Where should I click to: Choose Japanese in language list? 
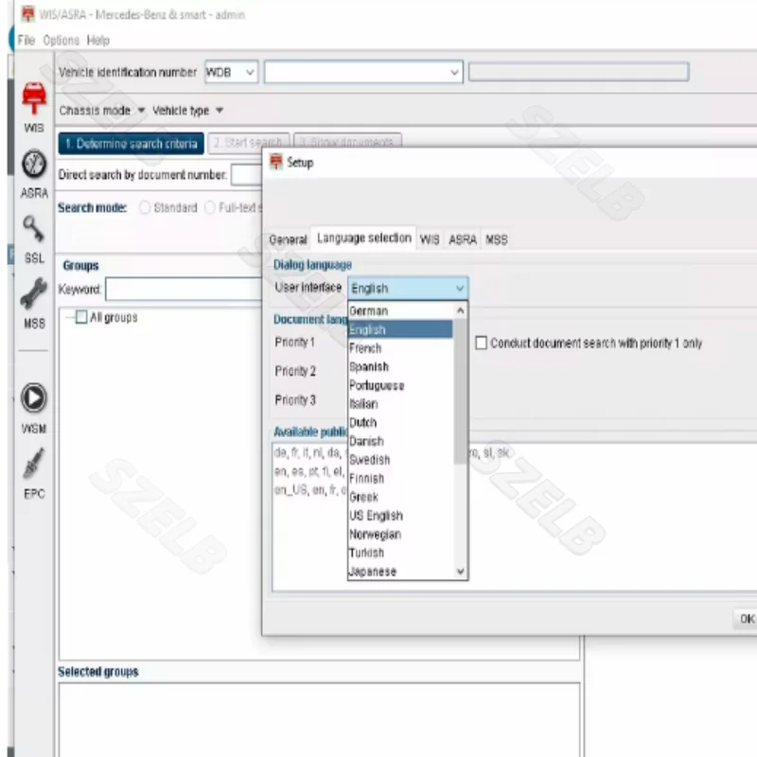(400, 572)
